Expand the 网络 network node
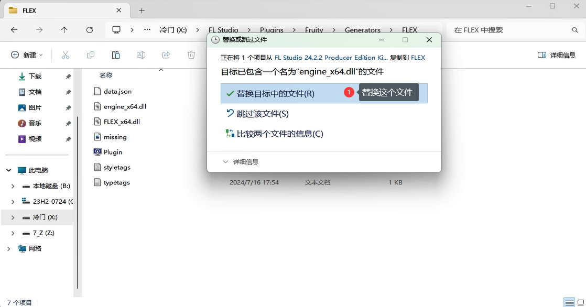586x307 pixels. pyautogui.click(x=8, y=249)
